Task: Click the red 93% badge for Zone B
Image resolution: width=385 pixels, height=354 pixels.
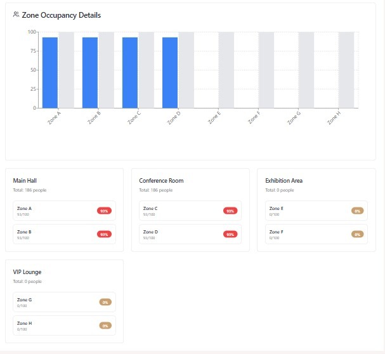Action: point(104,234)
